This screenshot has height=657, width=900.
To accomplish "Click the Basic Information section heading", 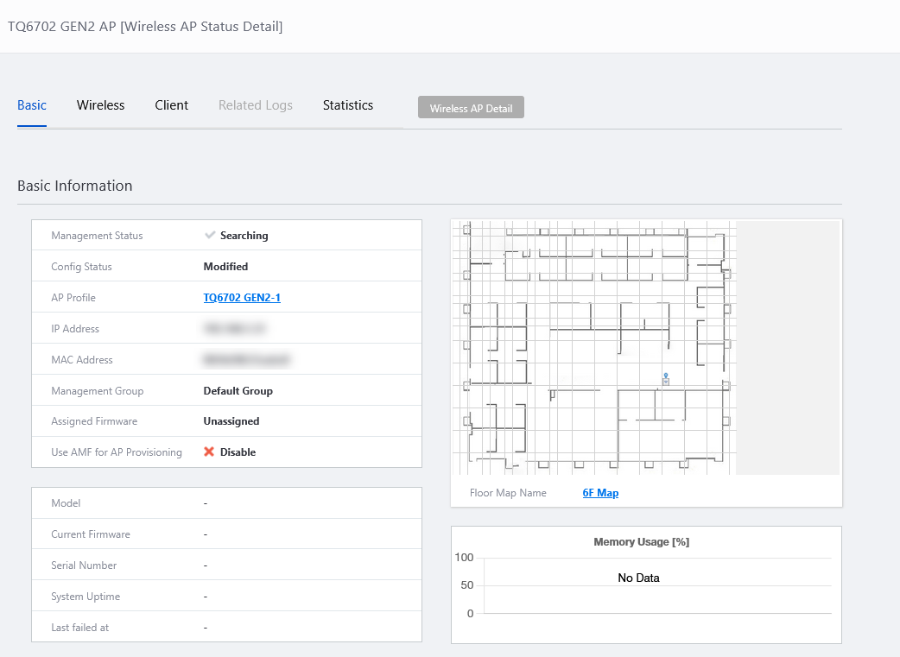I will point(75,186).
